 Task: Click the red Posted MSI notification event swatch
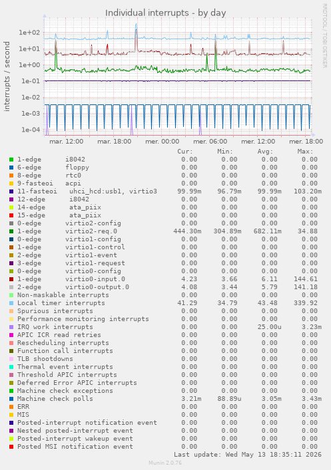(x=11, y=447)
